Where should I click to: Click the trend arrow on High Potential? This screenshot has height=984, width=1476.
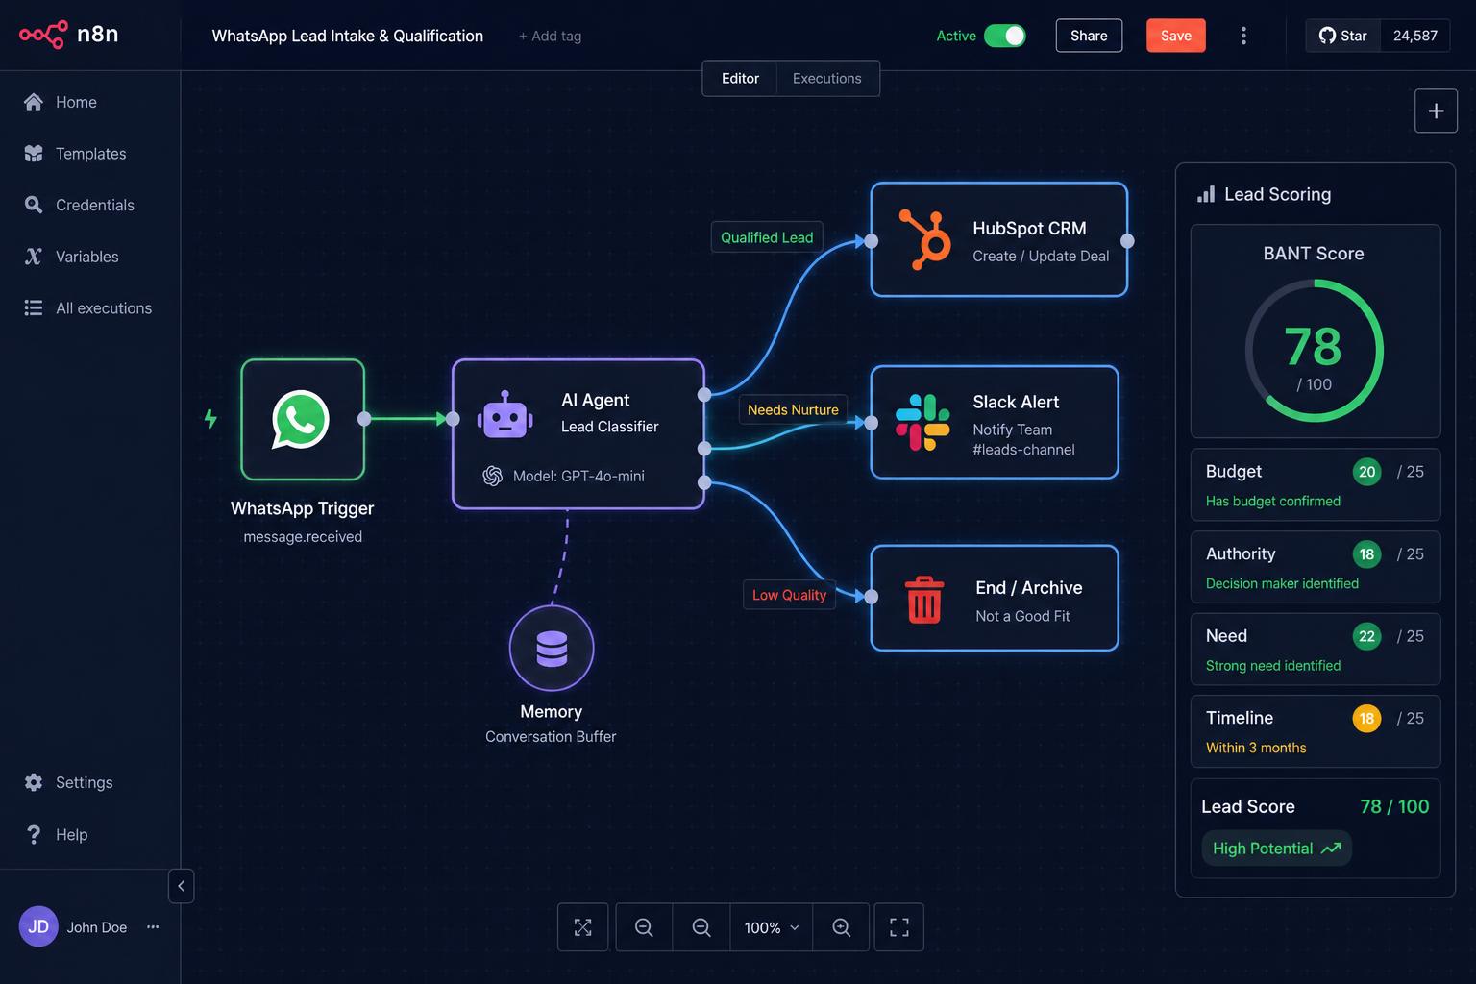(1331, 849)
